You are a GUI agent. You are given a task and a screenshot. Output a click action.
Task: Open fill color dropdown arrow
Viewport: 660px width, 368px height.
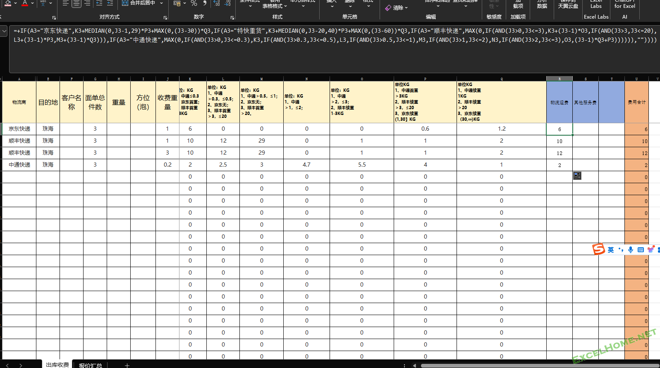[x=15, y=3]
